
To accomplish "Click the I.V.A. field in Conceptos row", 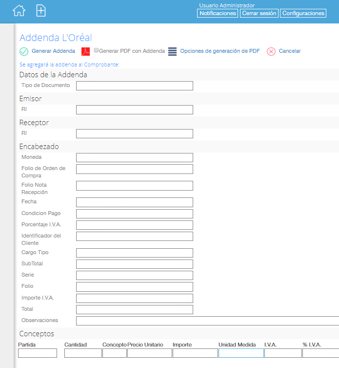I will click(x=283, y=353).
